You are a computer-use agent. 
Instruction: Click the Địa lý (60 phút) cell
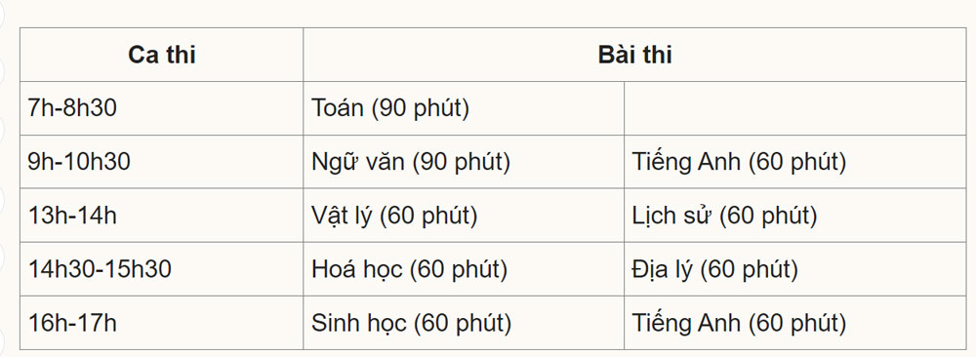click(x=794, y=269)
